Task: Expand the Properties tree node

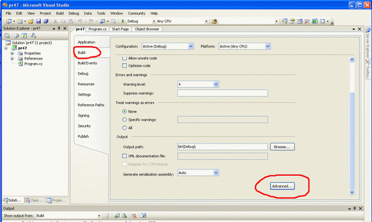Action: 12,53
